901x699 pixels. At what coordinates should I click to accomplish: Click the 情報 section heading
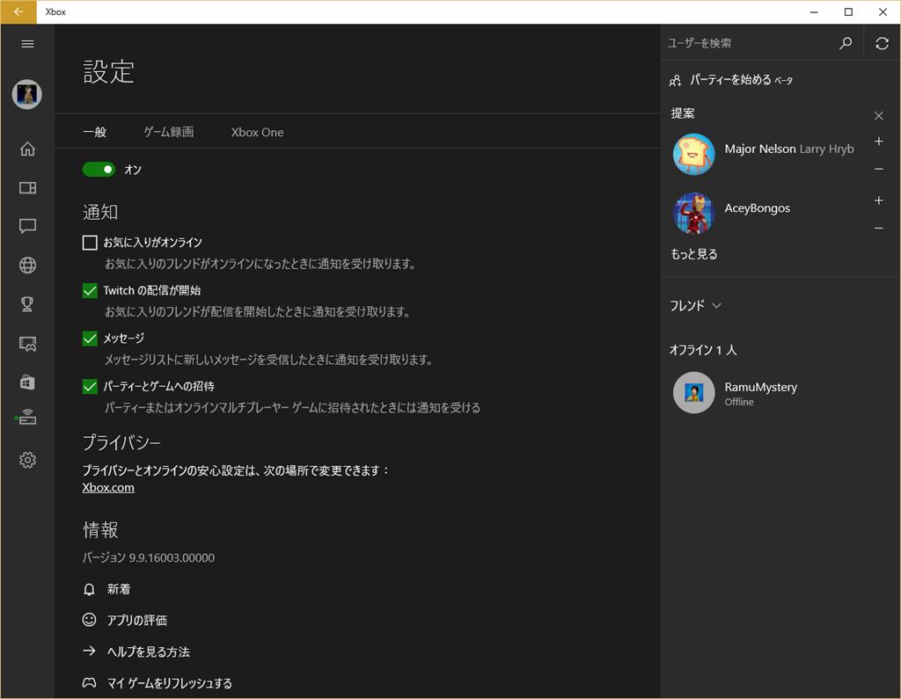coord(100,529)
